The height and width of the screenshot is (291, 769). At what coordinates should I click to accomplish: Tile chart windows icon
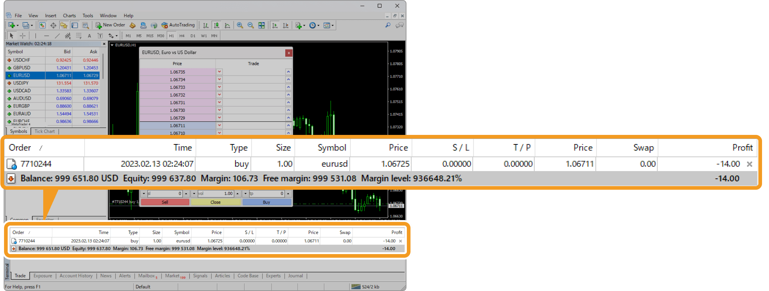[261, 25]
